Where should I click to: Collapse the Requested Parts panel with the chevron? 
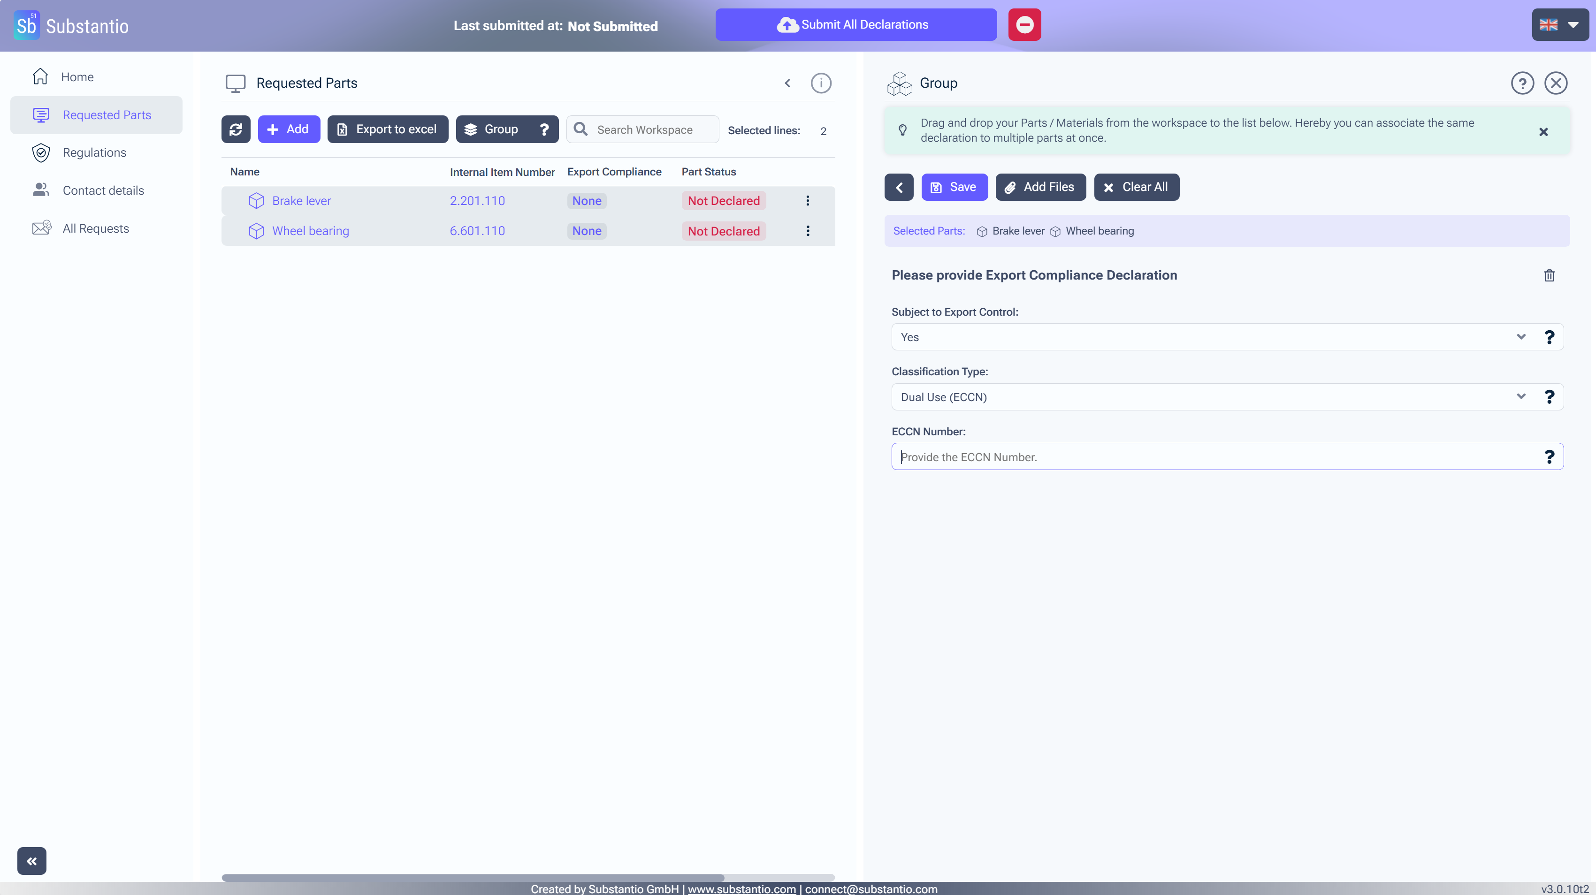tap(787, 83)
